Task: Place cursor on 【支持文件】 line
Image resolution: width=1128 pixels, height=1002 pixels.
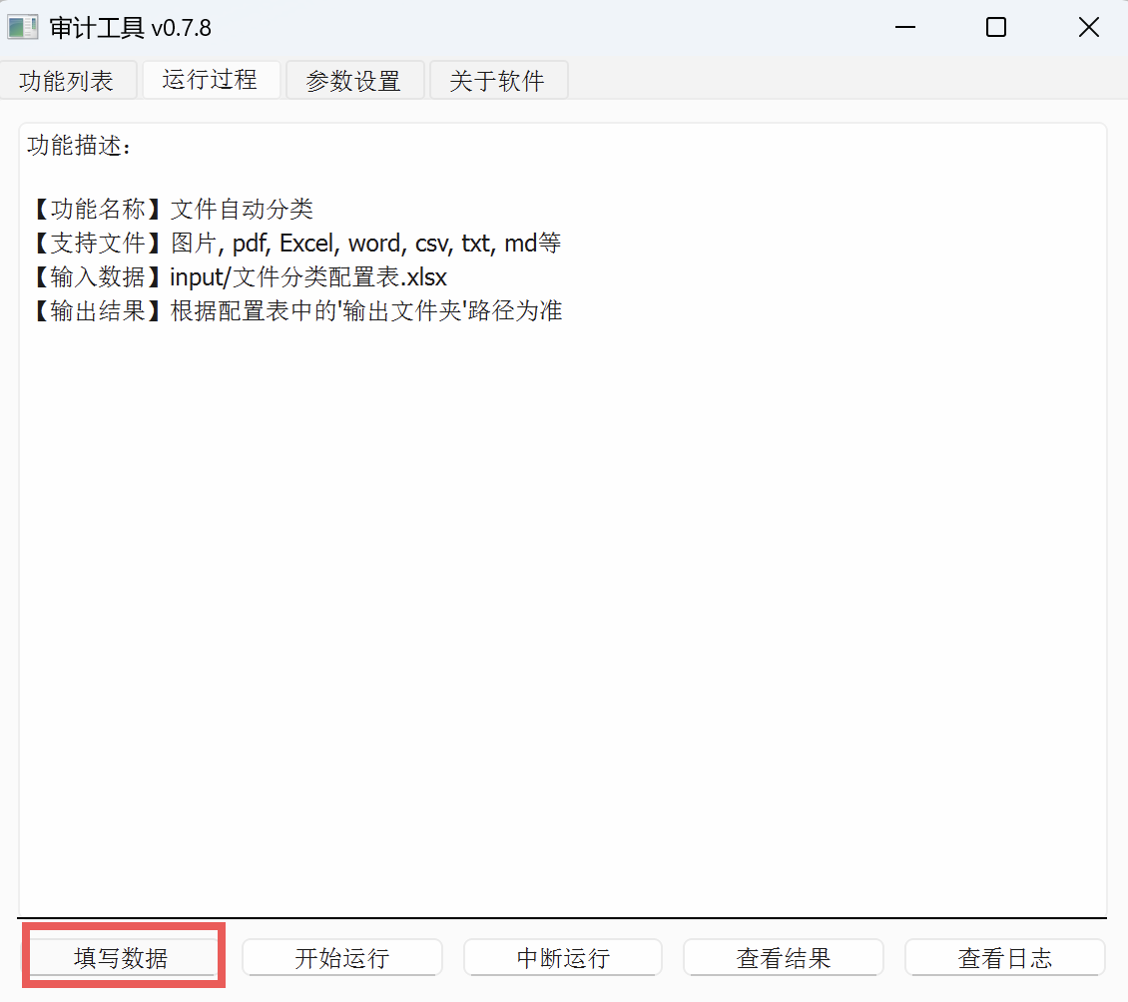Action: pos(294,244)
